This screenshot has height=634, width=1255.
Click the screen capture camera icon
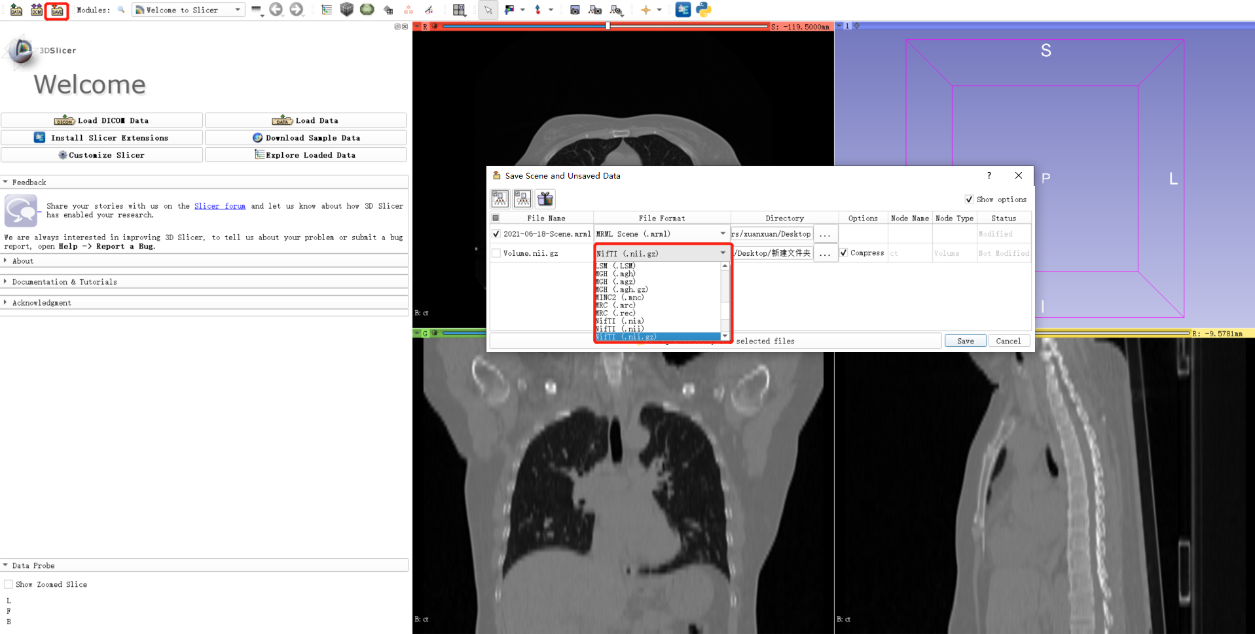[574, 10]
